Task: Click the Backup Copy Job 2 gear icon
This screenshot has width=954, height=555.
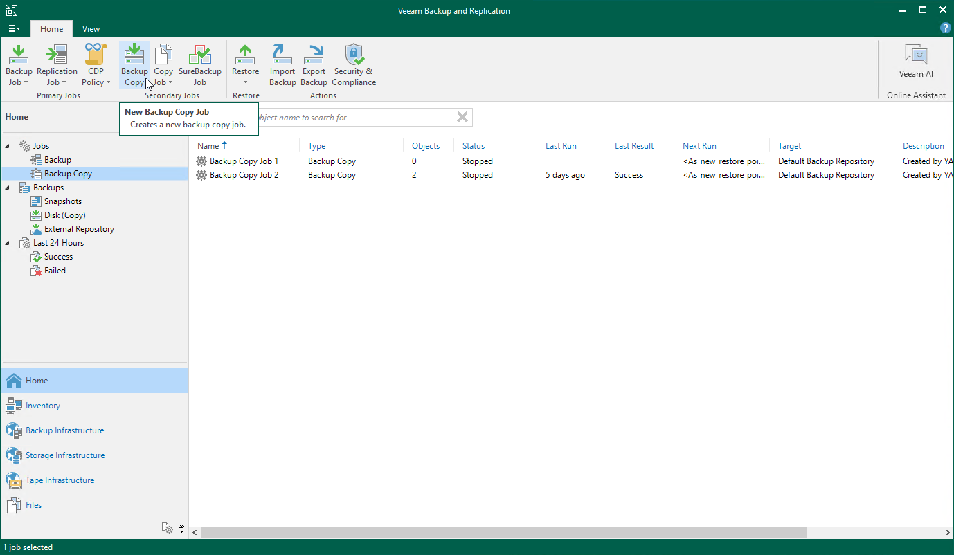Action: click(x=201, y=175)
